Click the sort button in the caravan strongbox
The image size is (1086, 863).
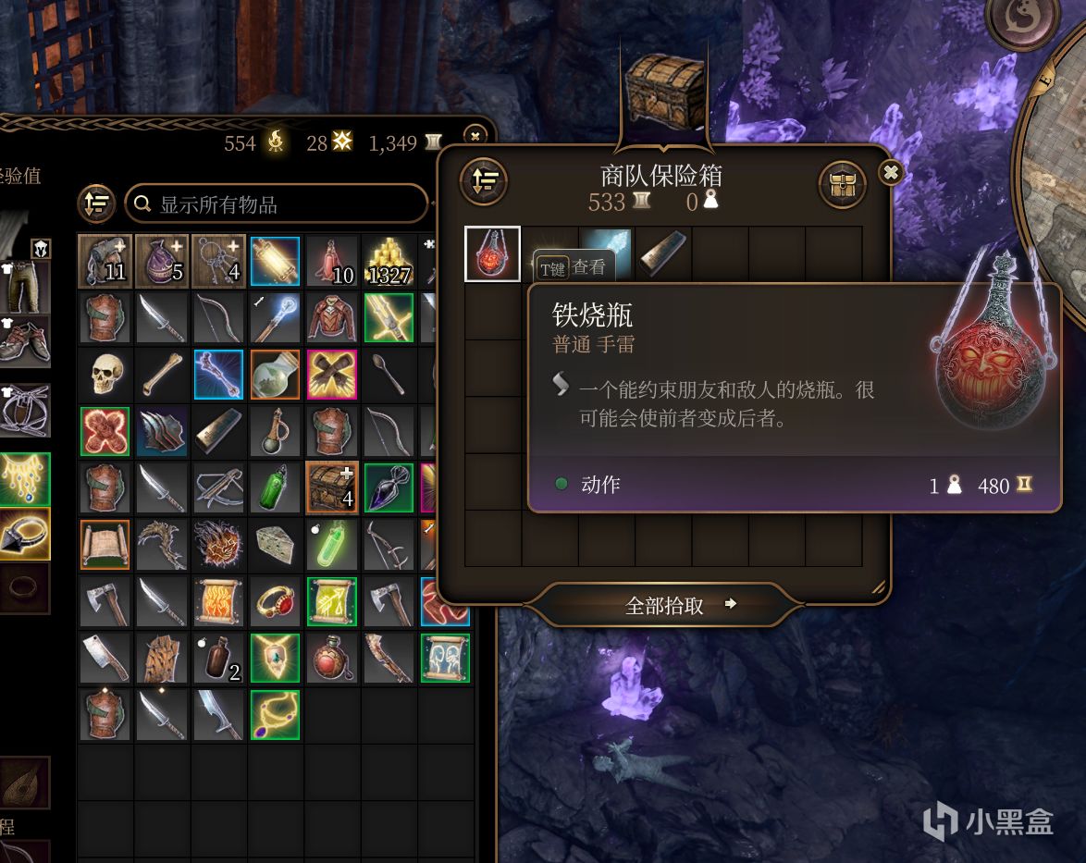[484, 181]
